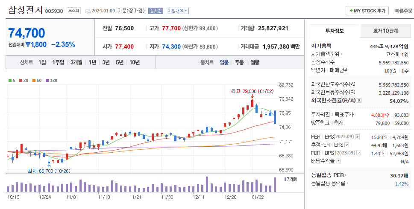Click the 4.00매수 investment opinion value
The image size is (414, 209).
pos(380,115)
